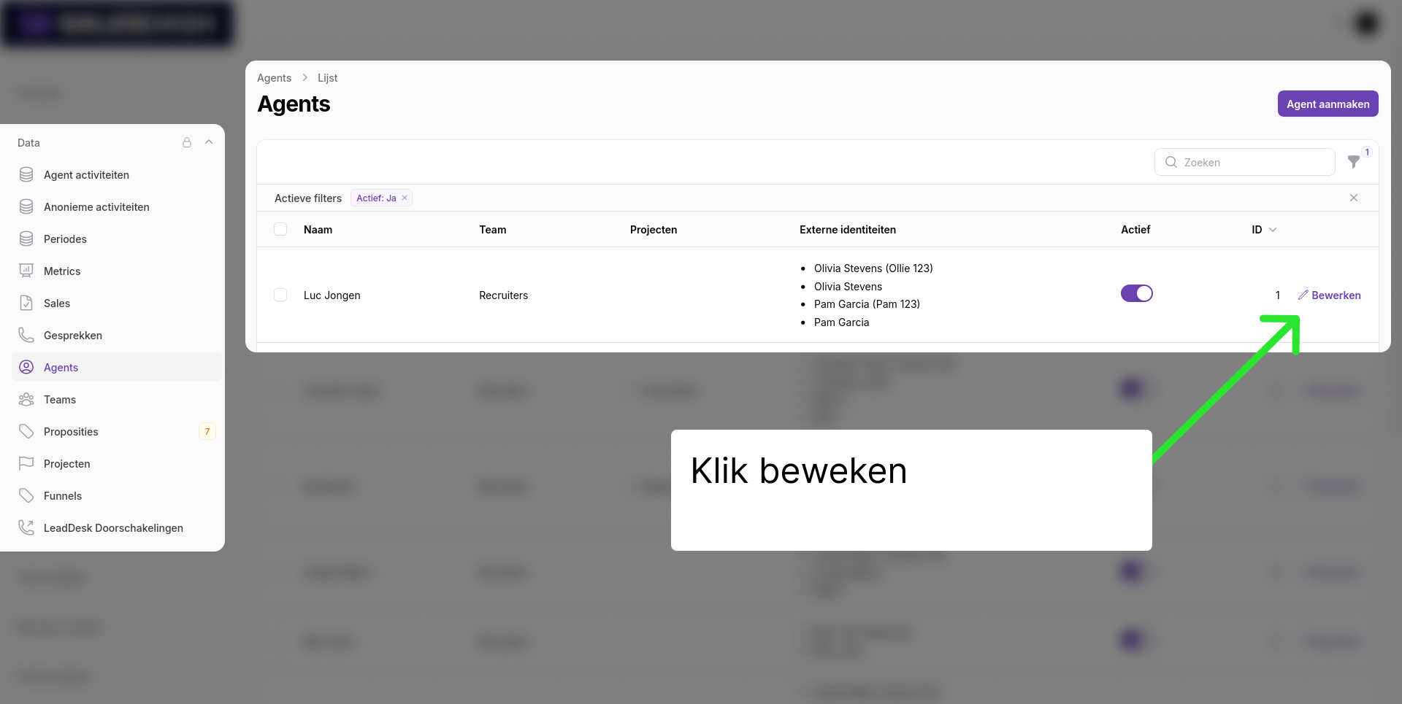
Task: Sort by the ID column chevron
Action: click(1273, 230)
